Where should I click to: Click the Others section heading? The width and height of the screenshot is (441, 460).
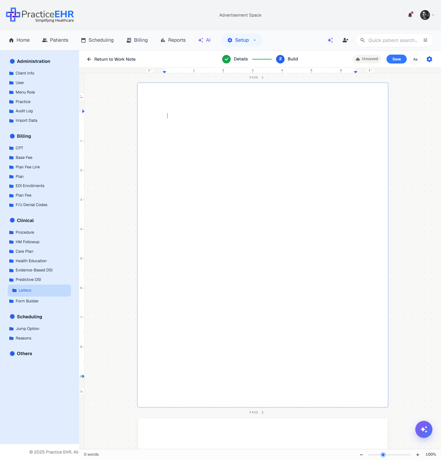tap(24, 354)
